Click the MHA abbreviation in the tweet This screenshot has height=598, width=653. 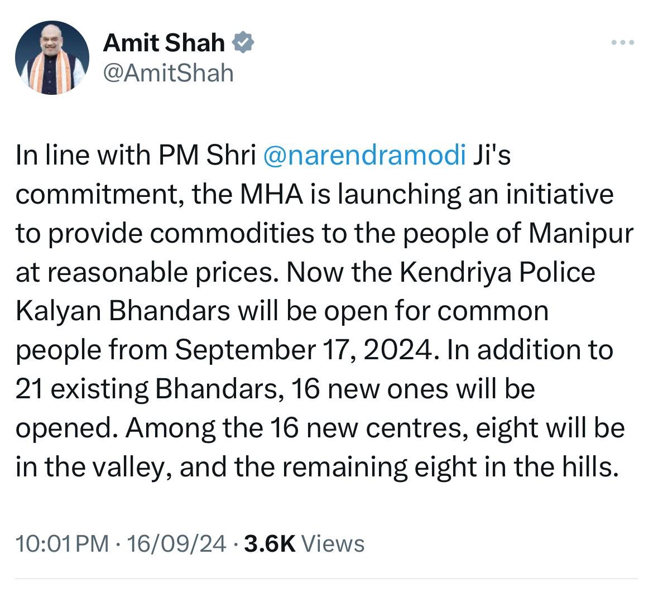coord(272,194)
